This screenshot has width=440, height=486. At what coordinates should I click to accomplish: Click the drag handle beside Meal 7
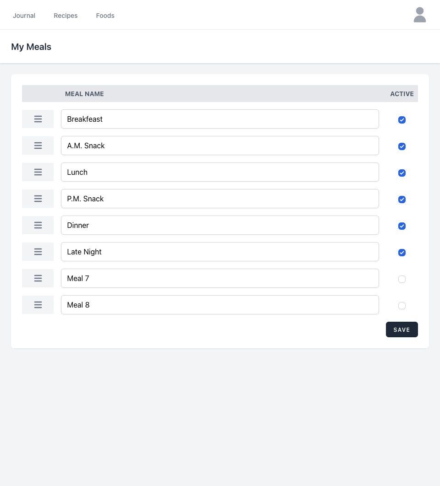(38, 278)
